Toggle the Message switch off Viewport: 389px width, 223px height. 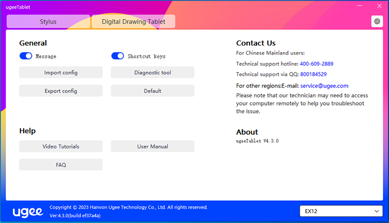[26, 56]
